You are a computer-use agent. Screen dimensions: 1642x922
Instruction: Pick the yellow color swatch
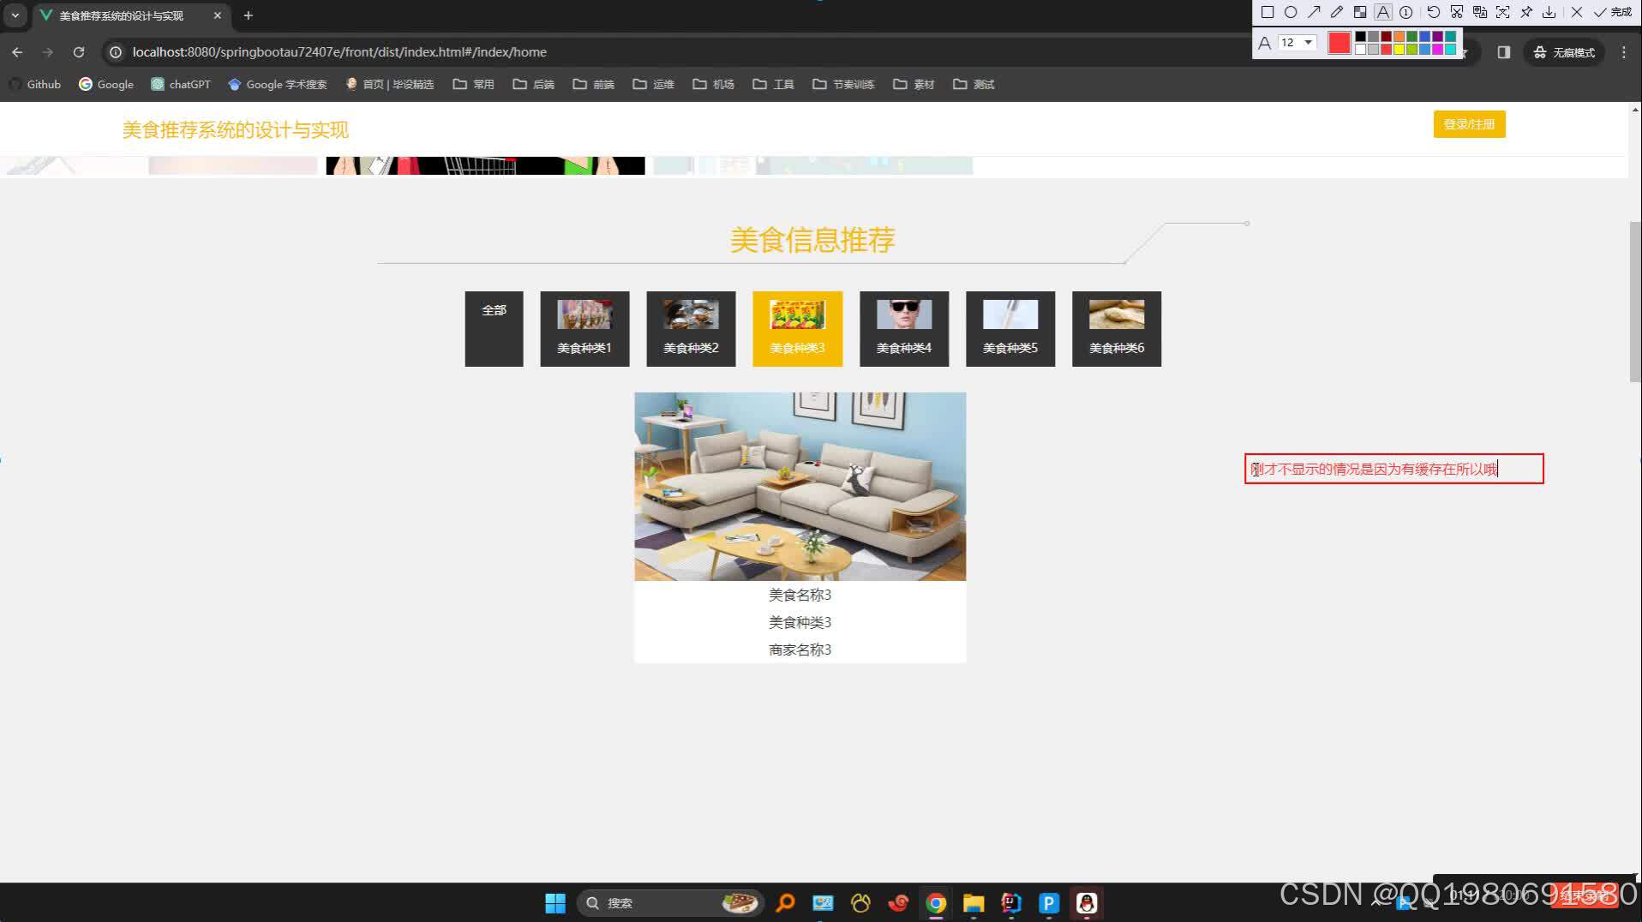point(1399,49)
